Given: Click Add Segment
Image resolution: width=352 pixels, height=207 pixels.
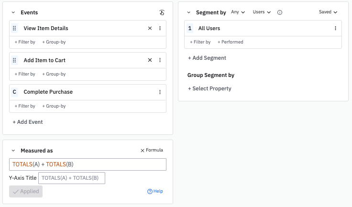Looking at the screenshot, I should pos(207,58).
